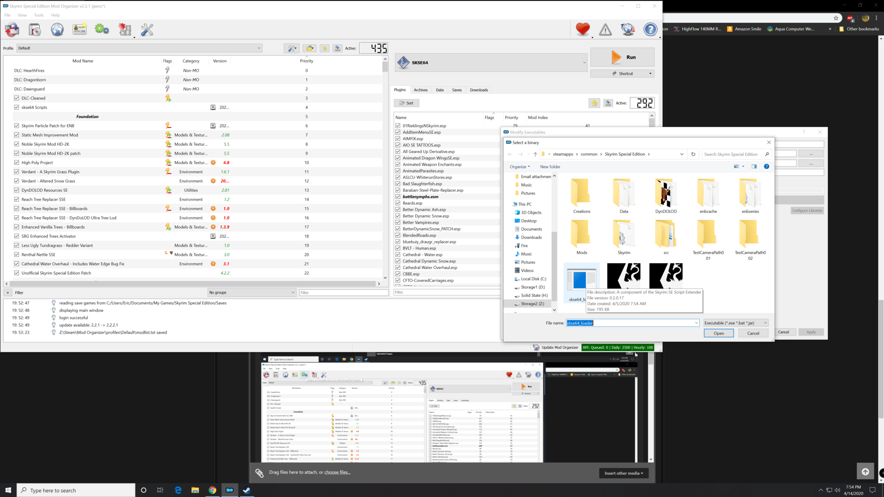The height and width of the screenshot is (497, 884).
Task: Toggle battlenymphs.esm plugin checkbox
Action: (x=398, y=196)
